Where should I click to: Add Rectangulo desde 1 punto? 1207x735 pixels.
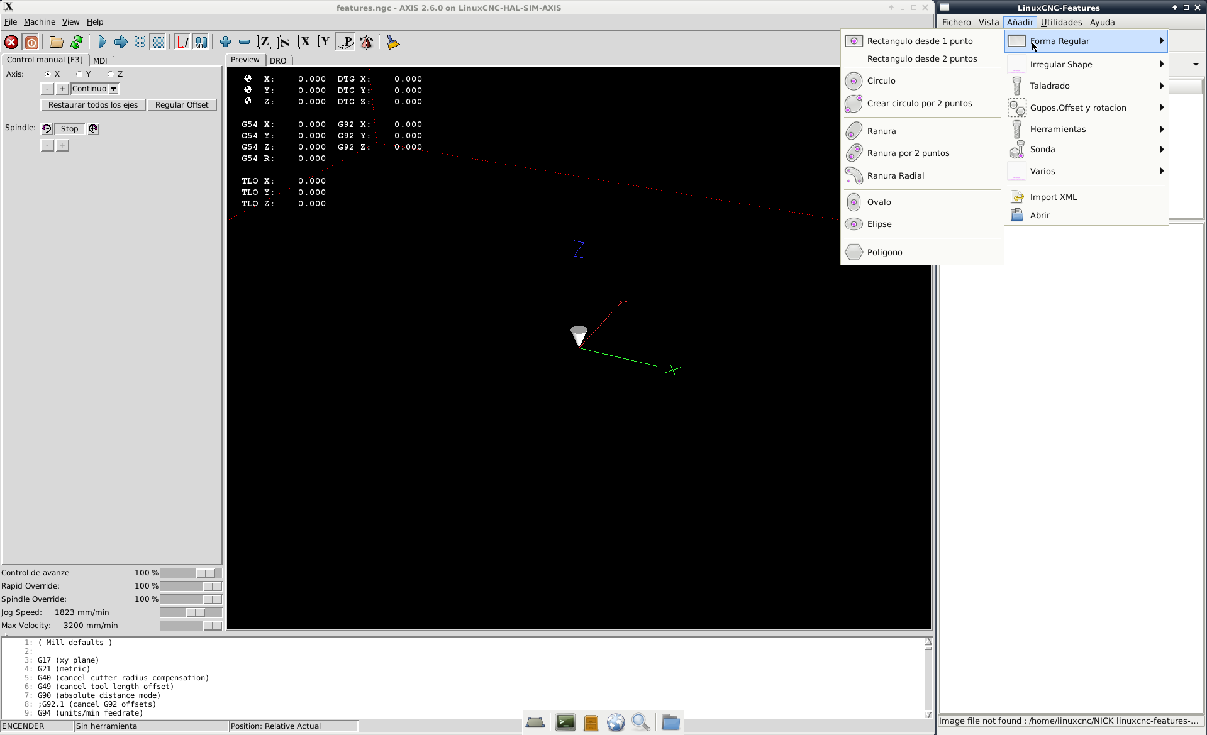pos(921,41)
